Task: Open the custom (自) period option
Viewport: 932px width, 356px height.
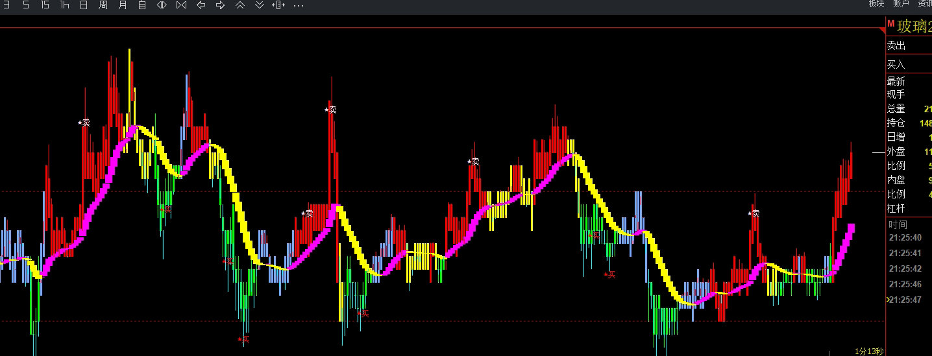Action: pyautogui.click(x=142, y=5)
